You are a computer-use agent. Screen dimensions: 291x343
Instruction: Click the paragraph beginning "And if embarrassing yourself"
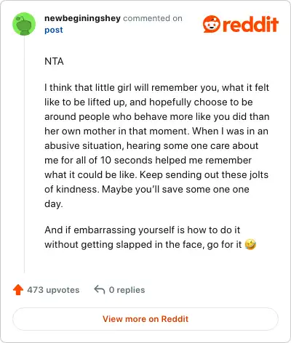(150, 237)
